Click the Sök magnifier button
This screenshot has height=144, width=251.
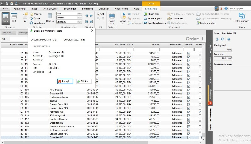[100, 14]
